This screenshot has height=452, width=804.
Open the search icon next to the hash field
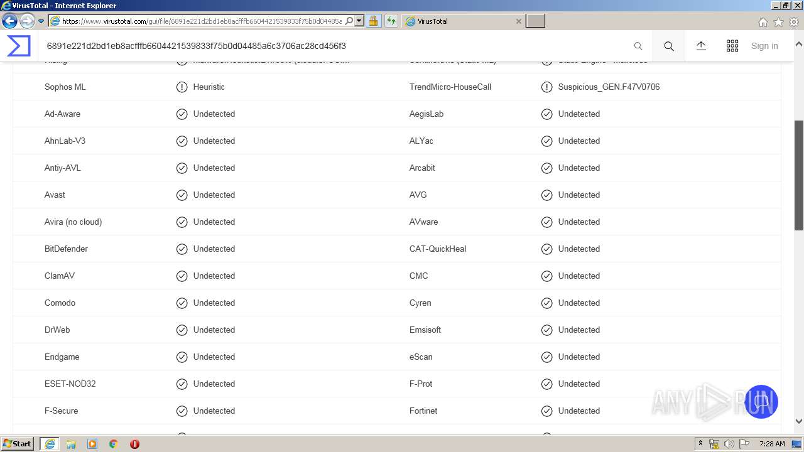[669, 46]
